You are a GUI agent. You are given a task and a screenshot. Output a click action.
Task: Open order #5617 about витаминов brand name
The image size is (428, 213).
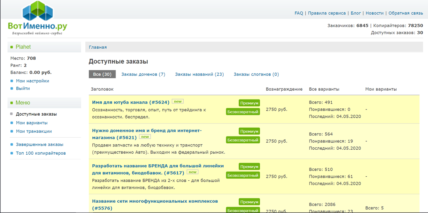tap(158, 169)
